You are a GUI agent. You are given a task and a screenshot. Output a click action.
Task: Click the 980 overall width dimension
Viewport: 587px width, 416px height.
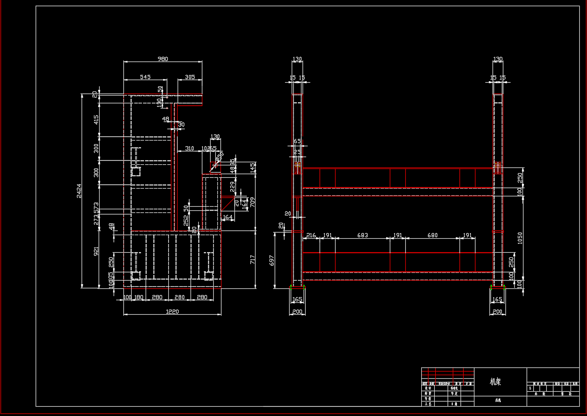pyautogui.click(x=163, y=59)
